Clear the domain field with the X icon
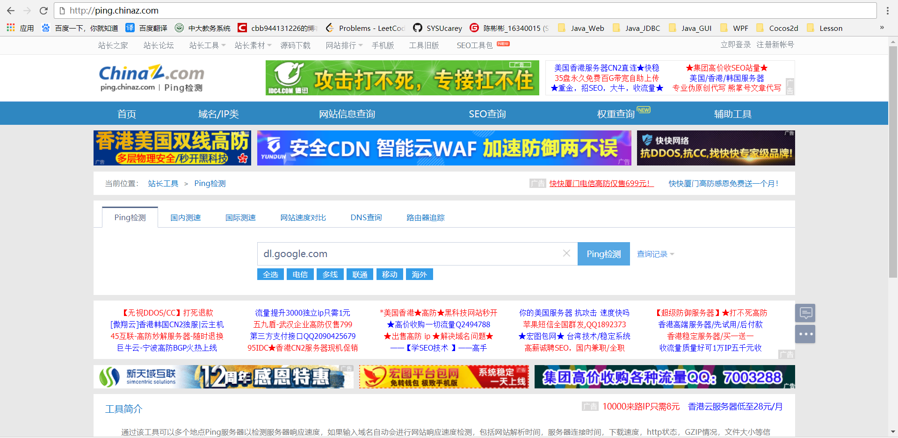The width and height of the screenshot is (898, 438). click(x=566, y=253)
